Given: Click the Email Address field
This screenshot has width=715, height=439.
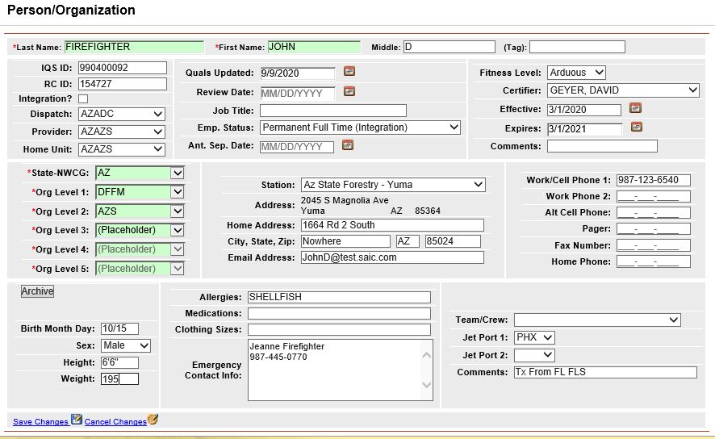Looking at the screenshot, I should coord(393,257).
